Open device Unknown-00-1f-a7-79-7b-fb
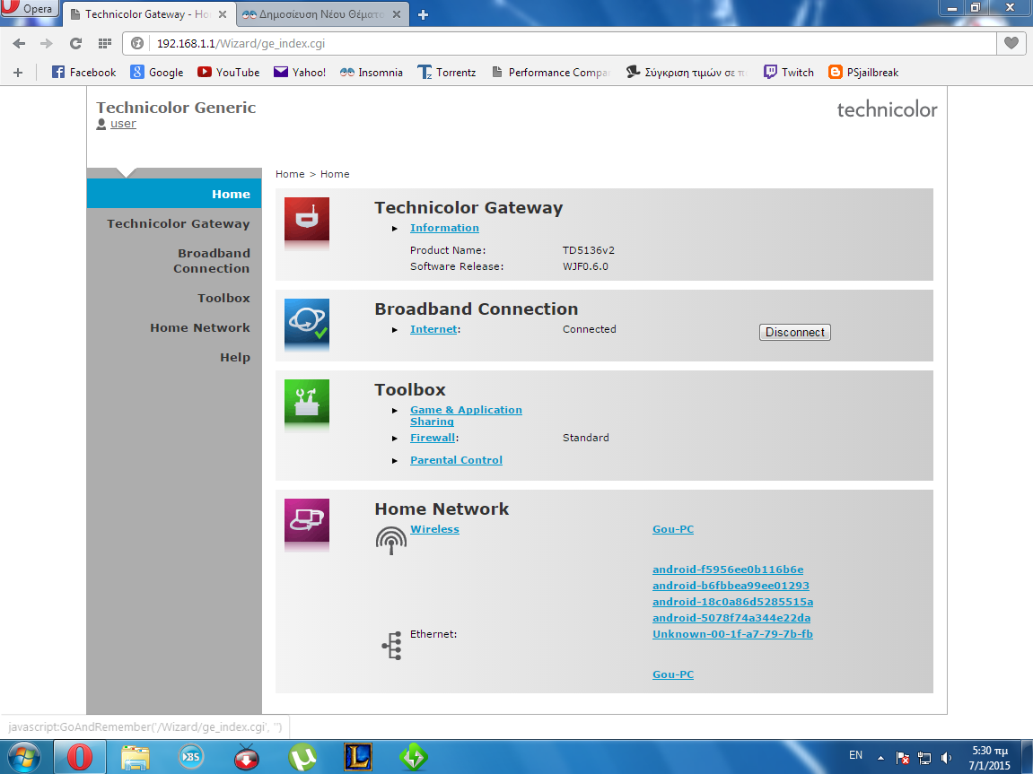 [732, 634]
